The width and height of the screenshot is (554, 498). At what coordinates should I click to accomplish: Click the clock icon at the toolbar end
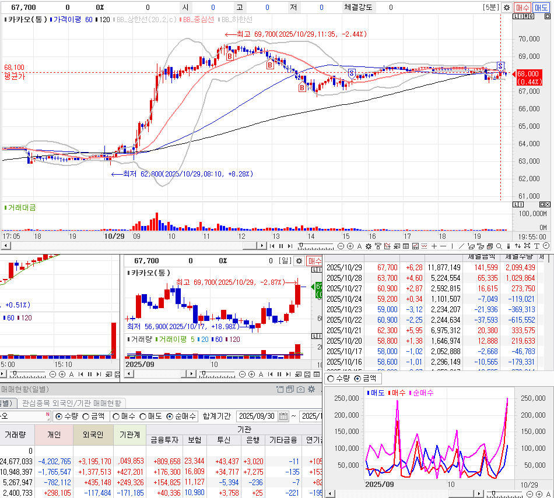(546, 246)
